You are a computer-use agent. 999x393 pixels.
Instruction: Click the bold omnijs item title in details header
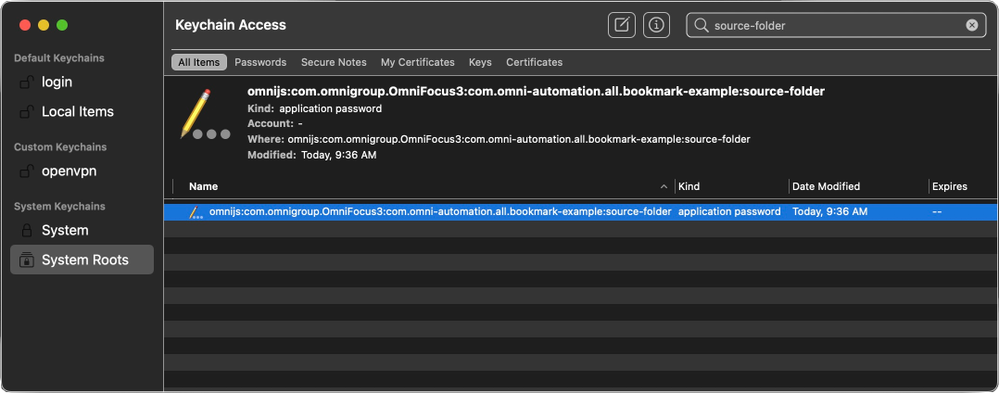[x=536, y=92]
